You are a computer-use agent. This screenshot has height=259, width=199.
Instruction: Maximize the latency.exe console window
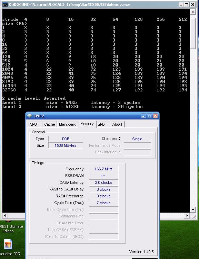pos(186,5)
